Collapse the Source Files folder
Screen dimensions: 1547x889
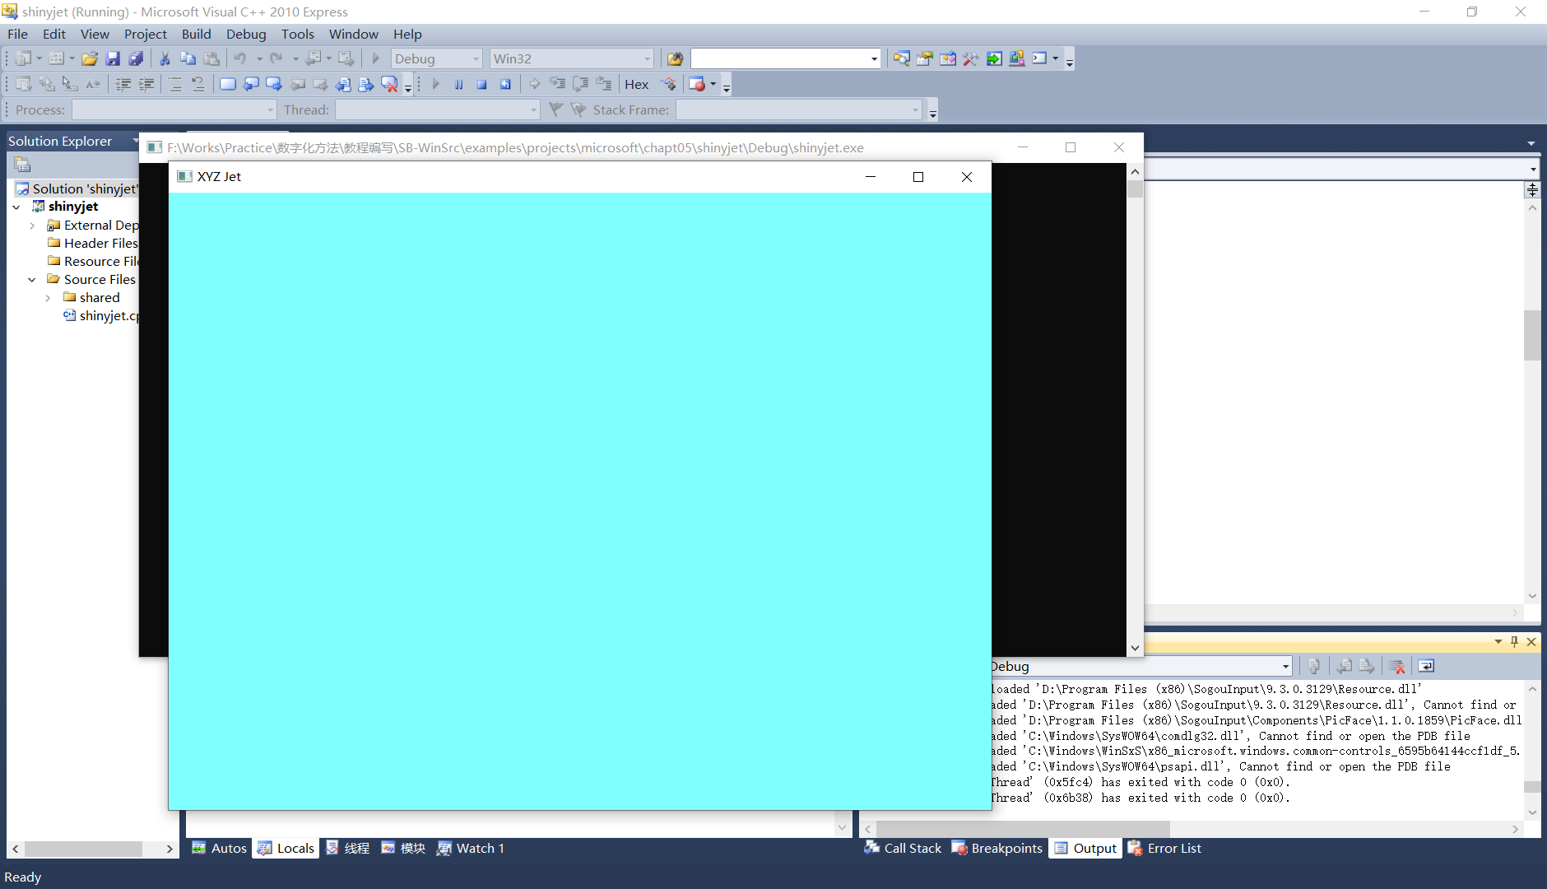tap(32, 280)
